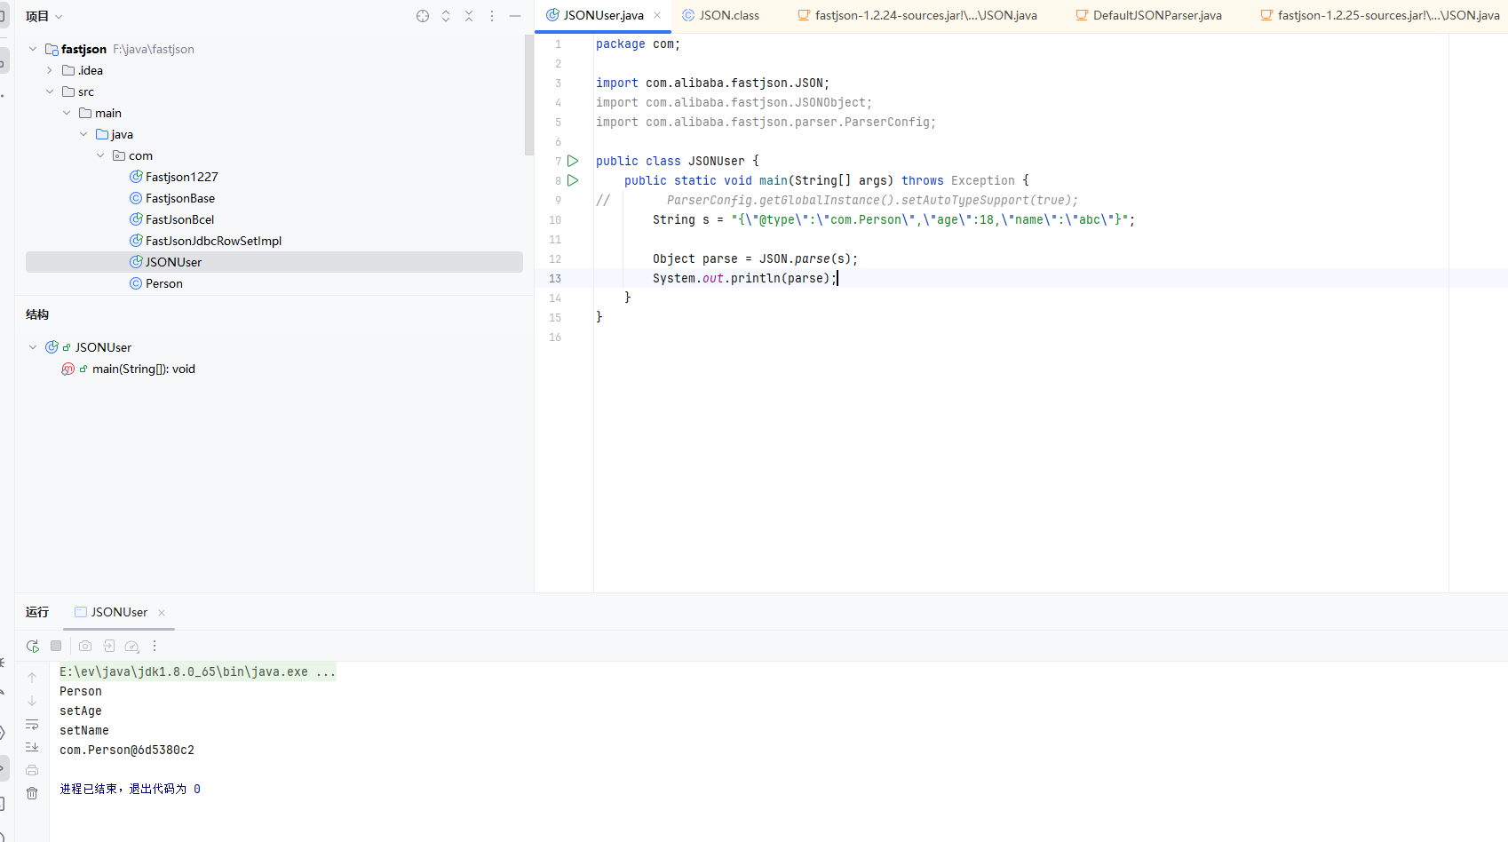Click line number 10 in the gutter
Screen dimensions: 1508x842
555,219
